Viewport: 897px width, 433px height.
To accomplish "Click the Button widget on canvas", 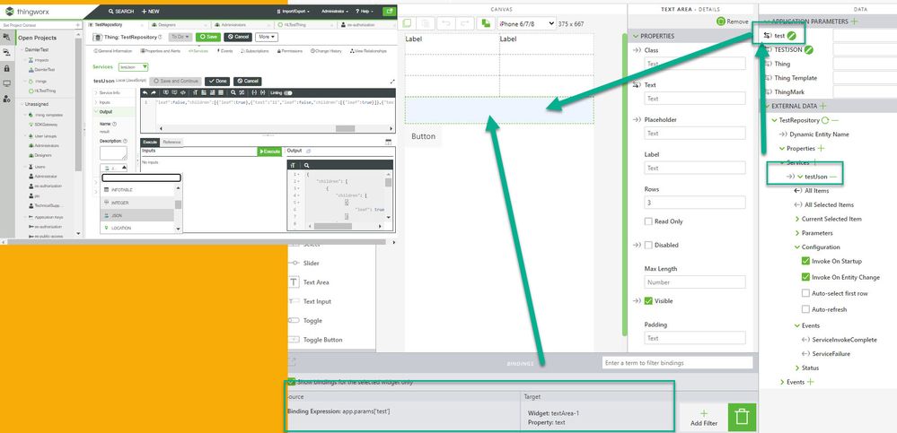I will (423, 136).
